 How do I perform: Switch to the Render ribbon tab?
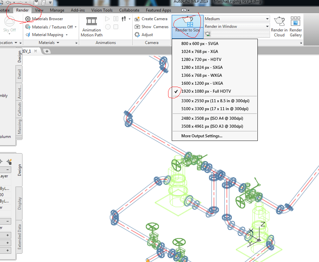coord(22,10)
